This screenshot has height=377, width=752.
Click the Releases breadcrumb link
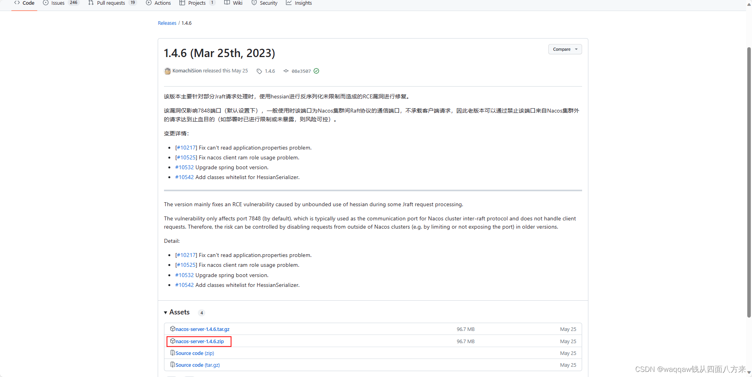point(167,23)
